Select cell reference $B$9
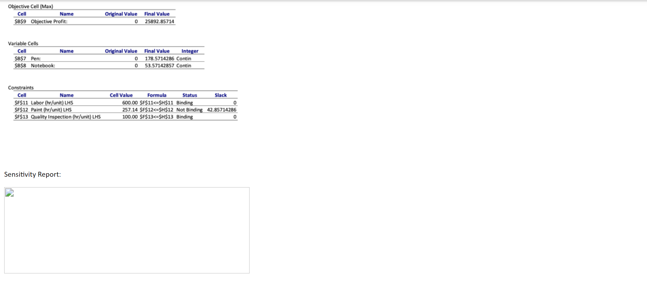 point(20,21)
